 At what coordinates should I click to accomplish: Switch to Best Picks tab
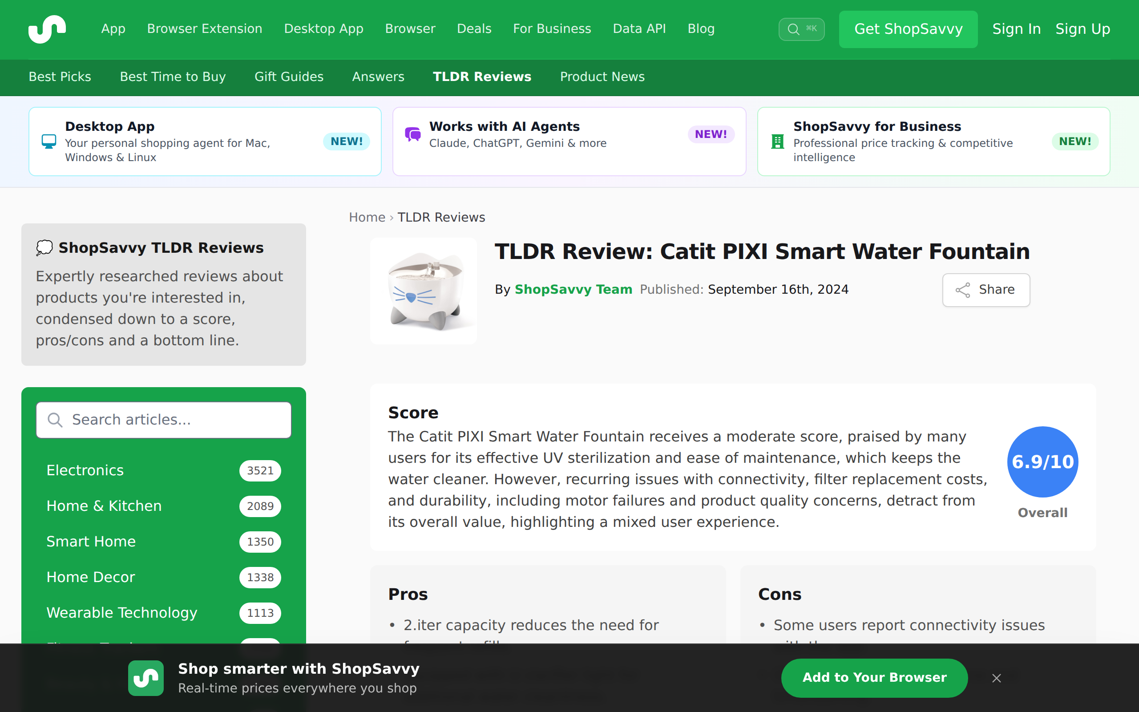[60, 77]
